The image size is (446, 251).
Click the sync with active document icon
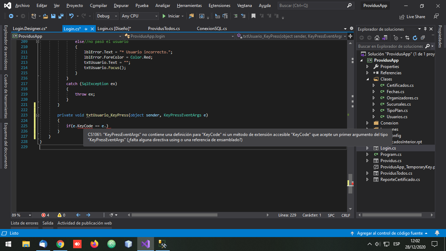click(x=408, y=38)
